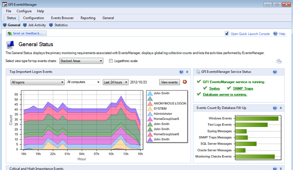293x170 pixels.
Task: Switch to the Configuration tab
Action: pos(34,18)
